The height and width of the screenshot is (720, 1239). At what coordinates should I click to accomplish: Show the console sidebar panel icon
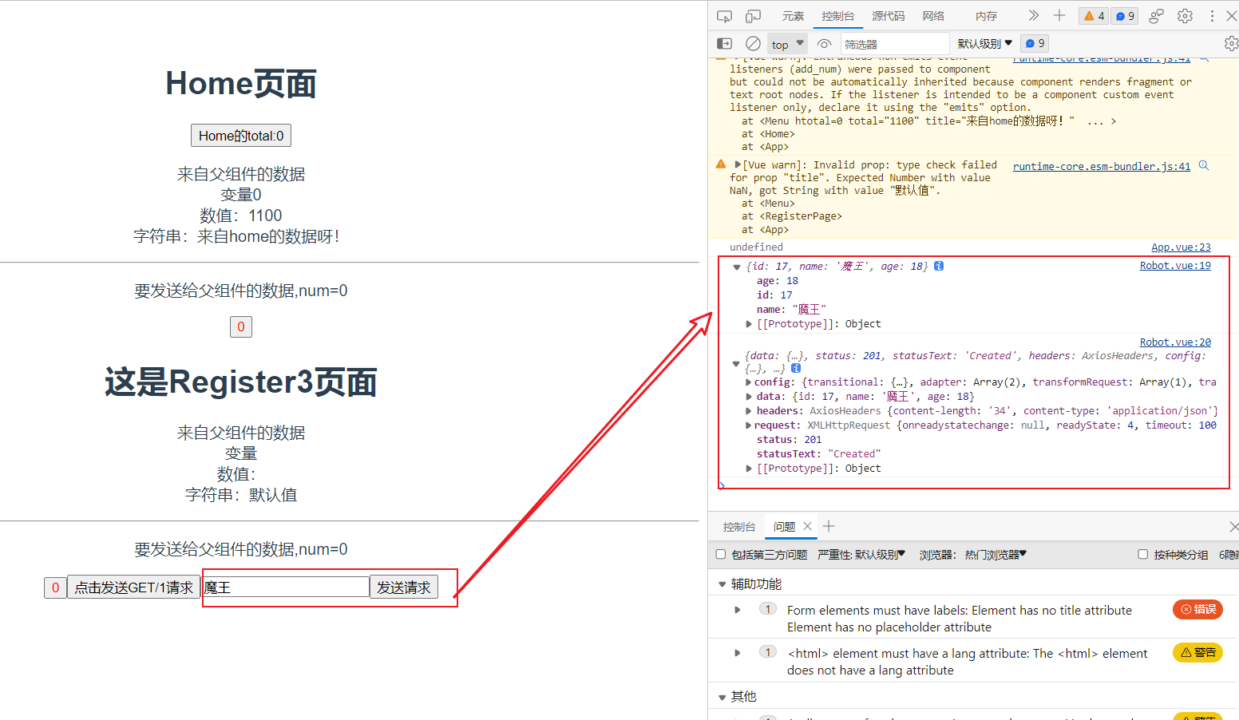point(724,44)
